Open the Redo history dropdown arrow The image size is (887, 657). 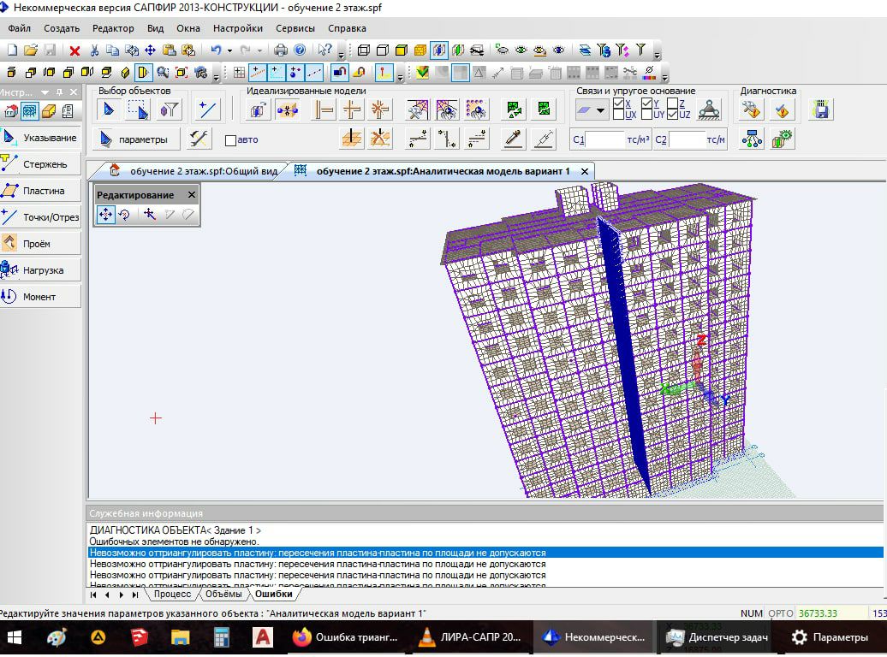click(x=259, y=50)
